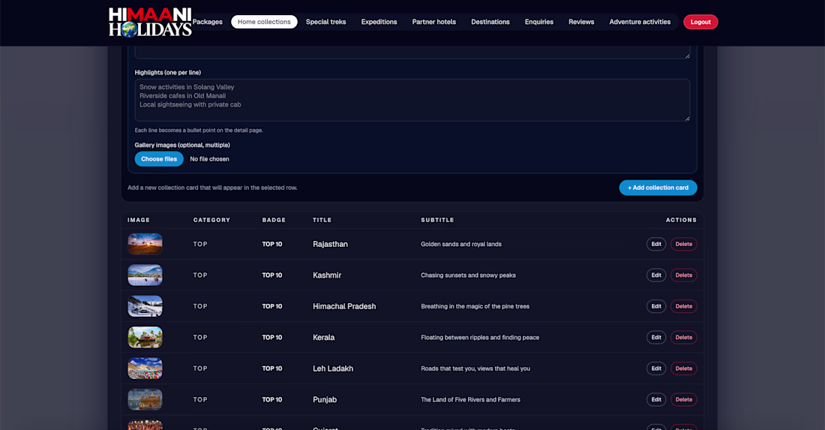
Task: Click subtitle 'Floating between ripples and finding peace'
Action: (480, 338)
